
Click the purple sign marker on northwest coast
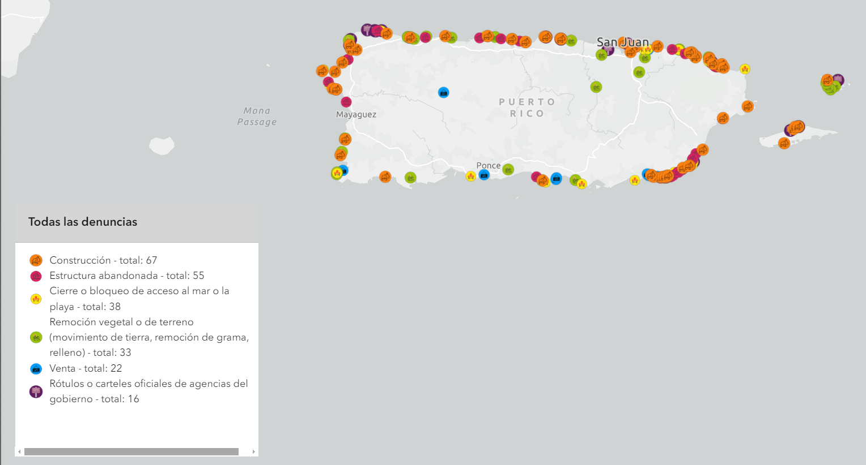click(x=367, y=29)
